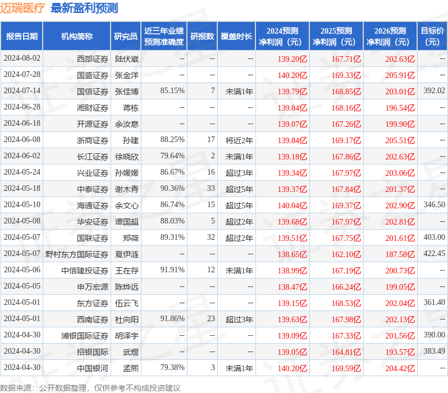The image size is (448, 393).
Task: Click the 目标价 column header
Action: 433,36
